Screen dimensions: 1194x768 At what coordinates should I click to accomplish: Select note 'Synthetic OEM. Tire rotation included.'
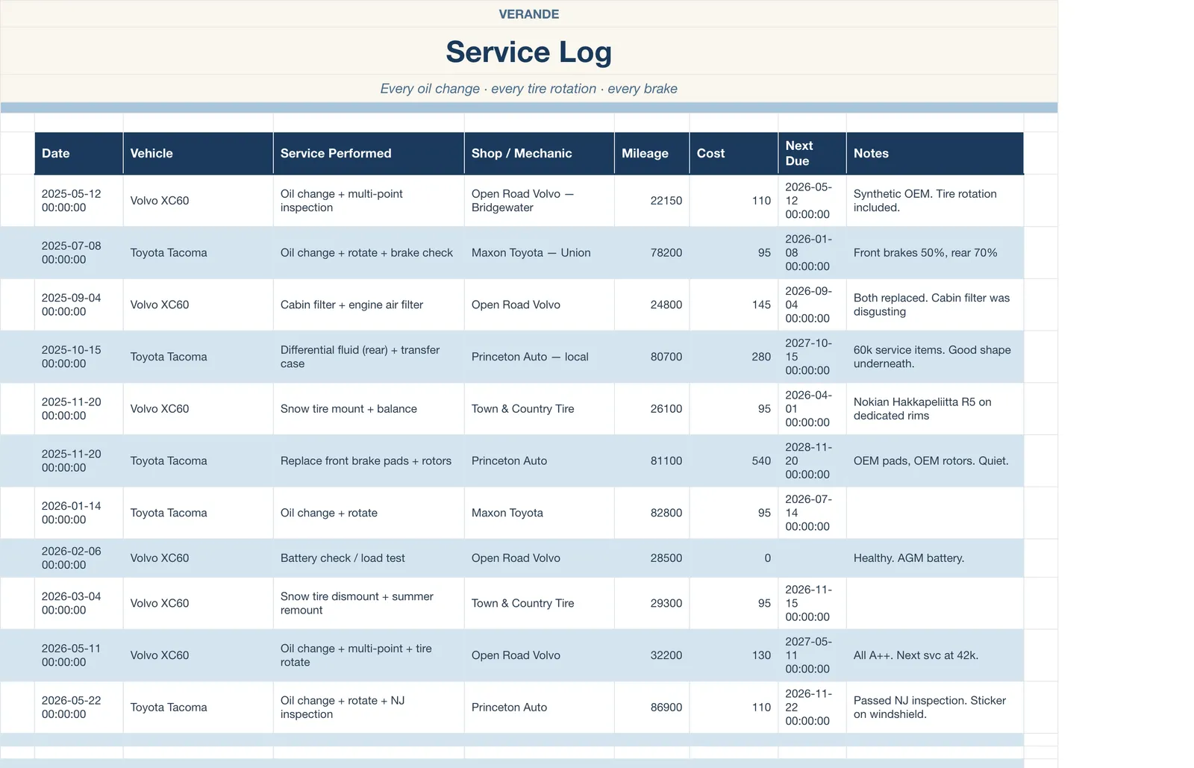[x=935, y=201]
